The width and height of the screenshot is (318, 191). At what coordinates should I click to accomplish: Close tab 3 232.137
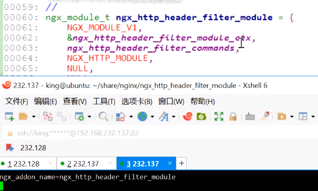170,163
